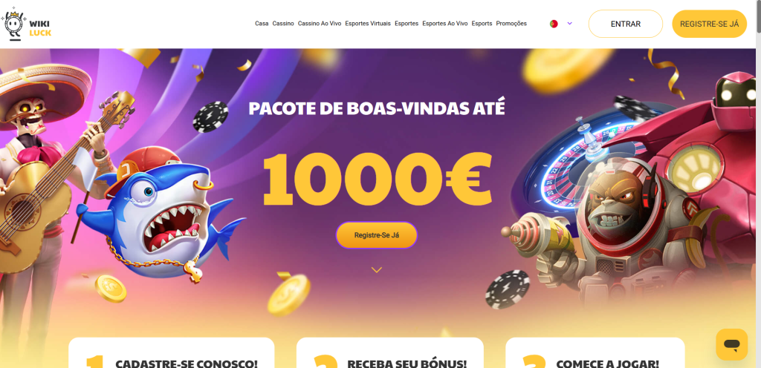The image size is (761, 368).
Task: Click REGISTRE-SE JÁ in header
Action: click(x=709, y=24)
